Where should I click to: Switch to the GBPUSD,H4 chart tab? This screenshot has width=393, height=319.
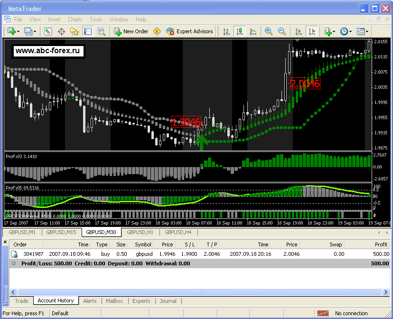[178, 232]
